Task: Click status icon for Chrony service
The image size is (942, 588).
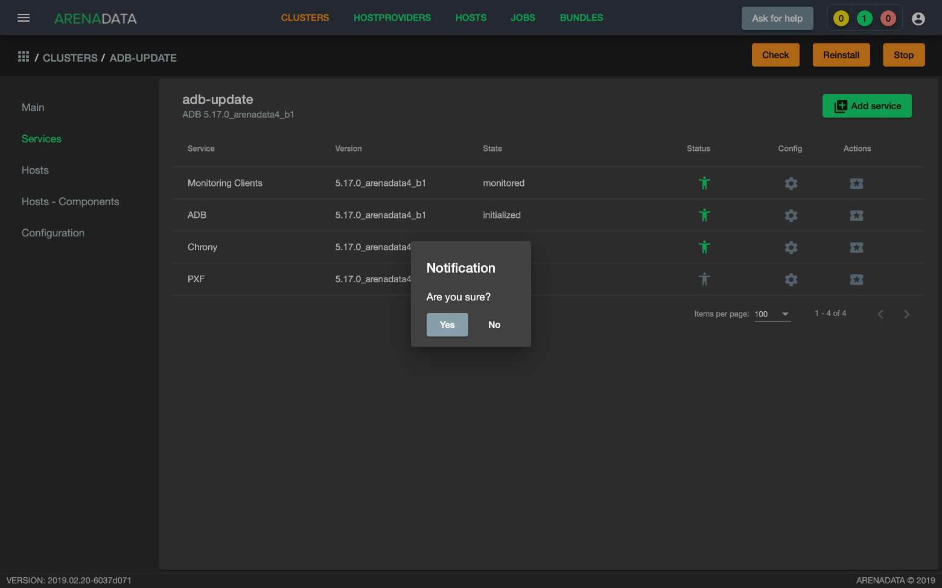Action: pos(704,247)
